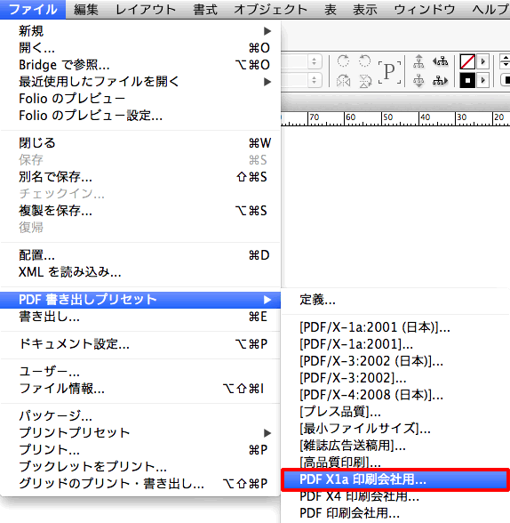Click the transform preview P indicator

(x=389, y=72)
